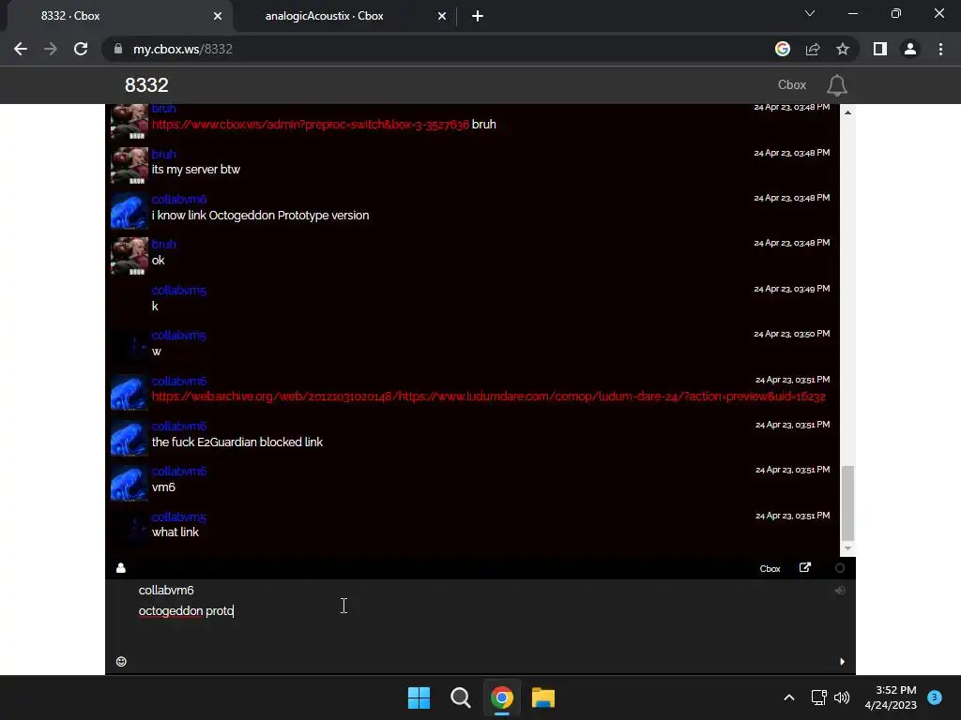
Task: Click collabvm6 avatar beside E2Guardian message
Action: pyautogui.click(x=130, y=437)
